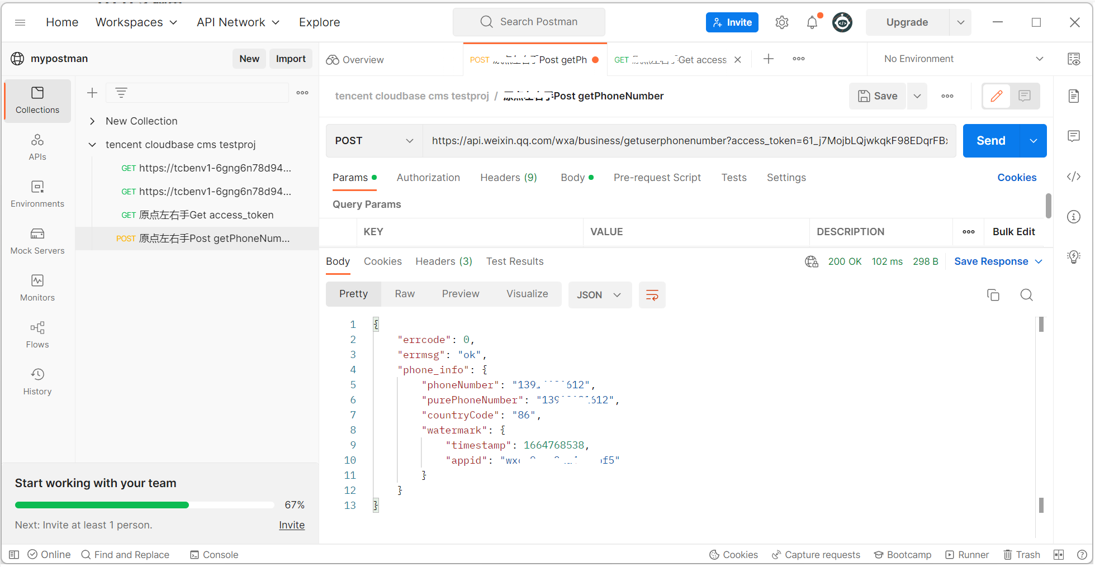Open the hamburger menu
This screenshot has height=567, width=1095.
tap(20, 22)
